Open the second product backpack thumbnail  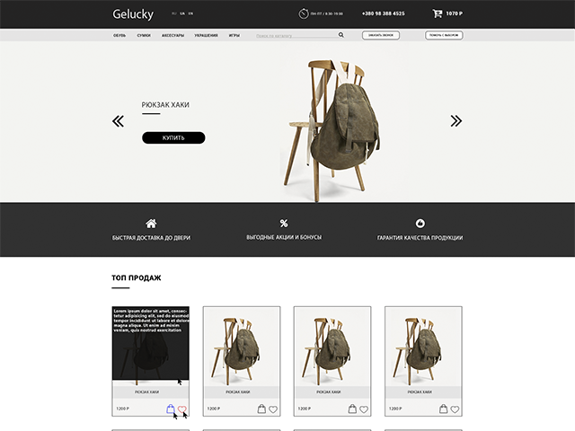pos(242,347)
